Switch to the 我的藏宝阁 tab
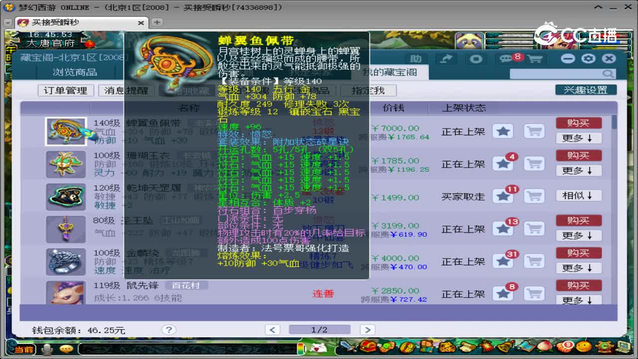 point(389,72)
